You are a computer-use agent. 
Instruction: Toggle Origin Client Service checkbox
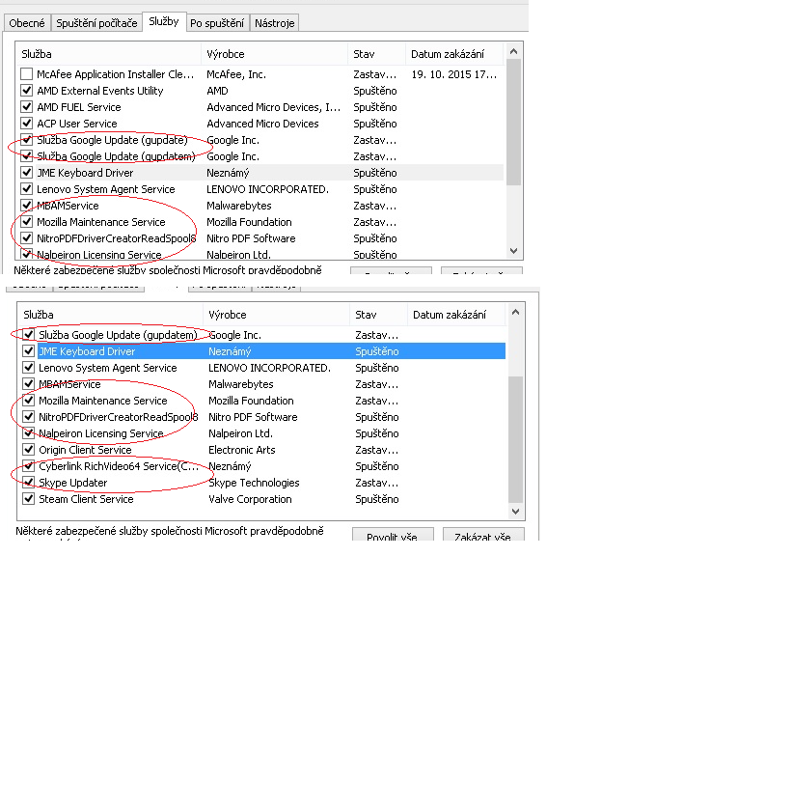pos(29,450)
